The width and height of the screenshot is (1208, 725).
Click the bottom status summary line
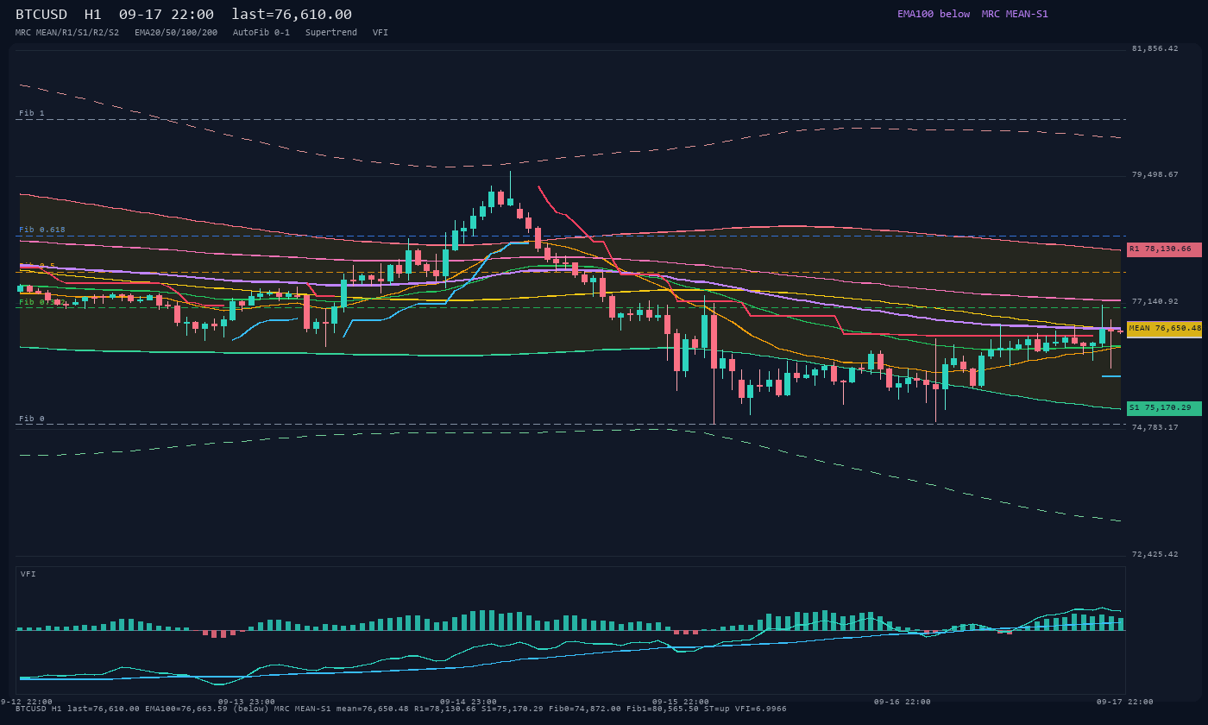pos(401,709)
